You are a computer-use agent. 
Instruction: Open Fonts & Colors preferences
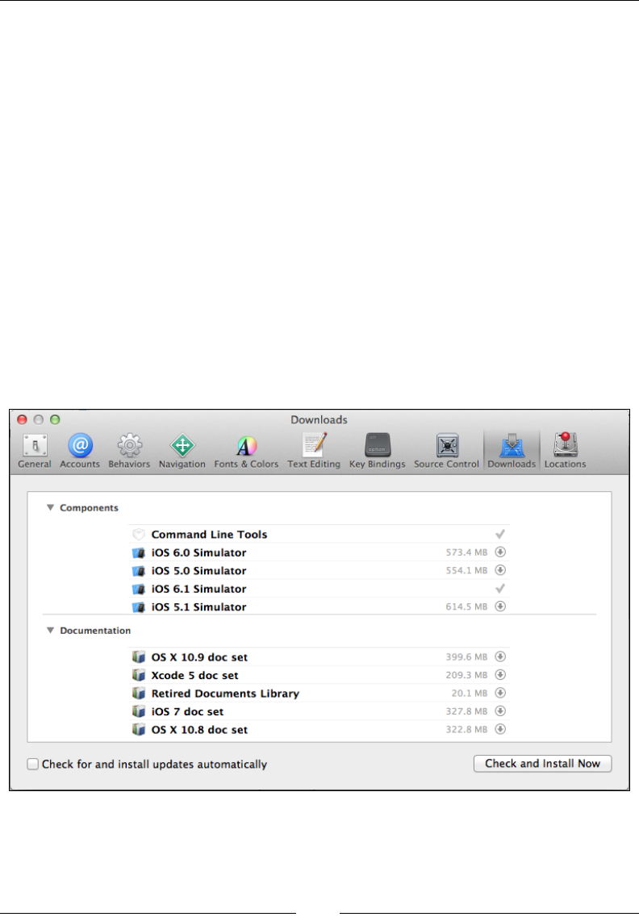pyautogui.click(x=246, y=451)
